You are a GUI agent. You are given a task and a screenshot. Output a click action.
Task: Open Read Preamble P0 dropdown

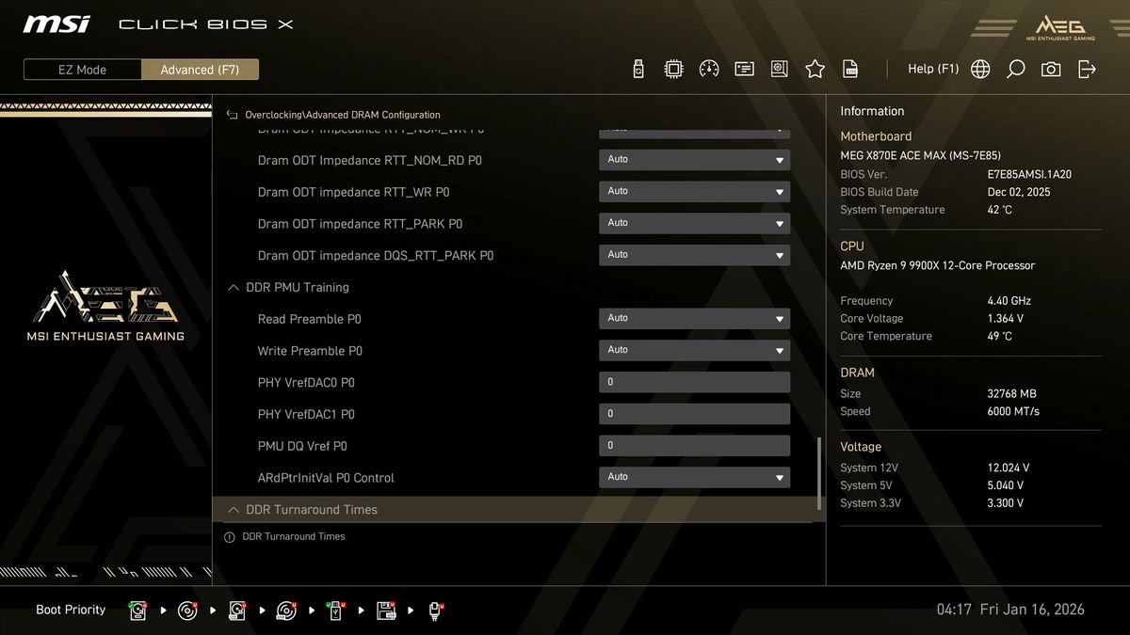[694, 319]
